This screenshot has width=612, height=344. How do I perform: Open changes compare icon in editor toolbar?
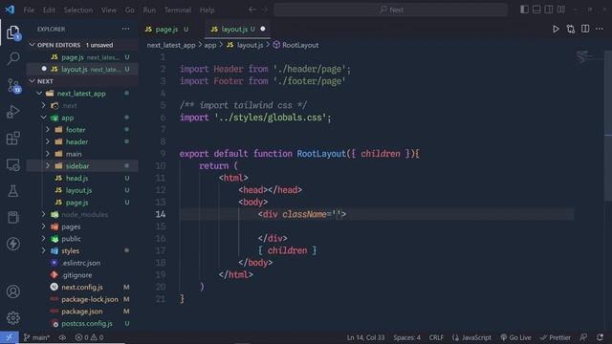coord(571,30)
